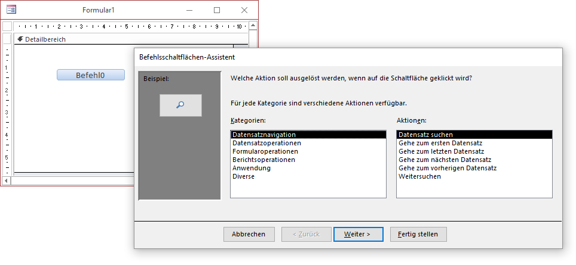Viewport: 576px width, 265px height.
Task: Choose Gehe zum nächsten Datensatz
Action: [x=474, y=160]
